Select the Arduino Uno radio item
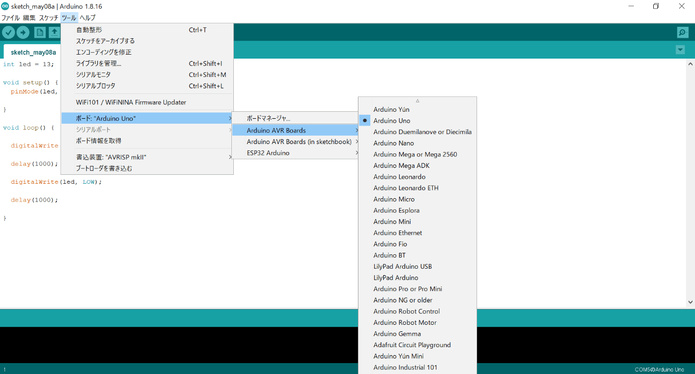This screenshot has width=695, height=374. (x=417, y=121)
